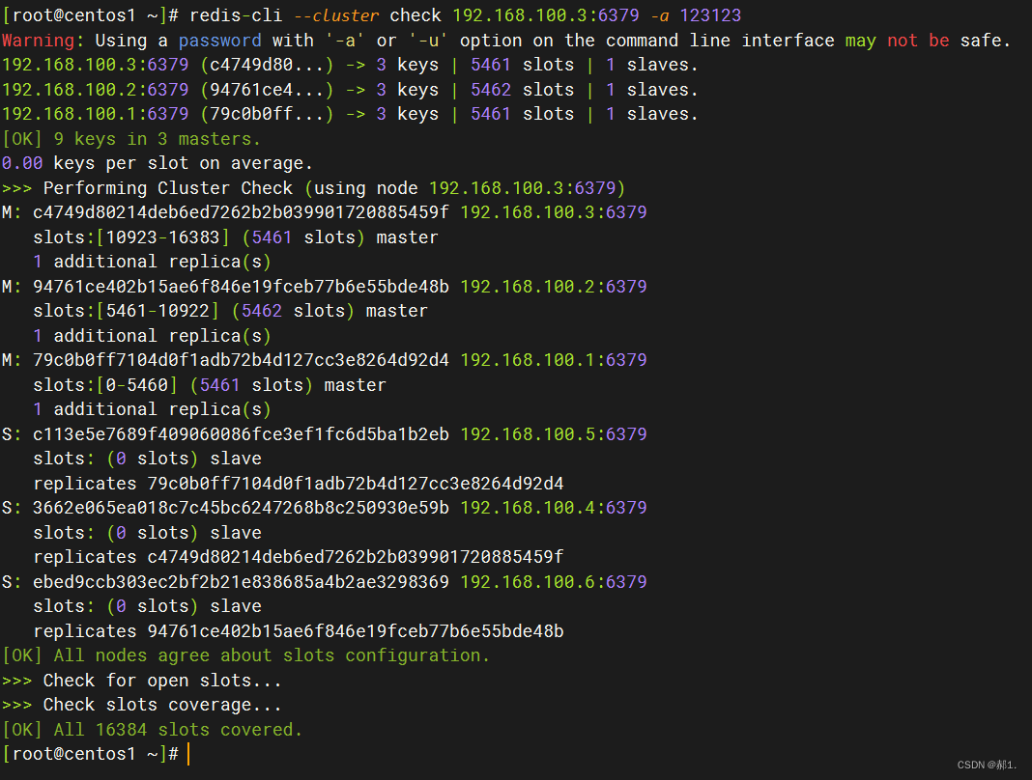The height and width of the screenshot is (780, 1032).
Task: Click the final shell prompt cursor
Action: pos(188,754)
